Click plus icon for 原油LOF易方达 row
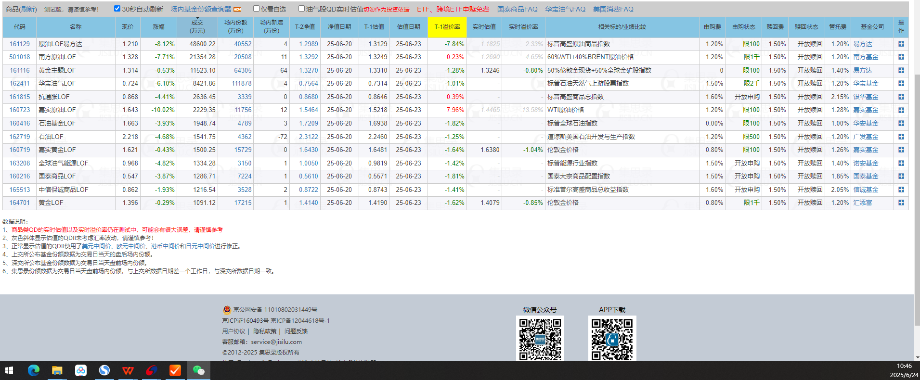920x380 pixels. (x=901, y=44)
